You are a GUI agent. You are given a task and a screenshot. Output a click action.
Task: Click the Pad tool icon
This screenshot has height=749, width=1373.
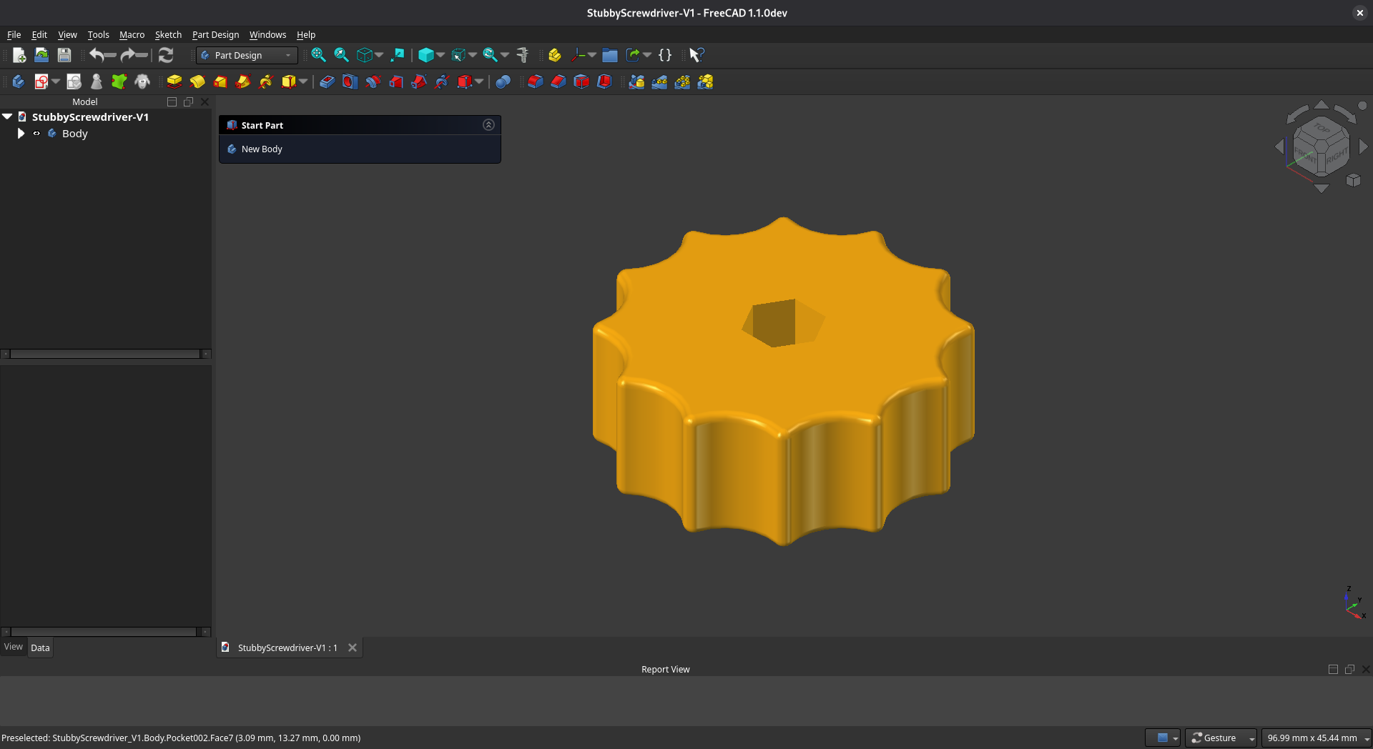pos(174,81)
